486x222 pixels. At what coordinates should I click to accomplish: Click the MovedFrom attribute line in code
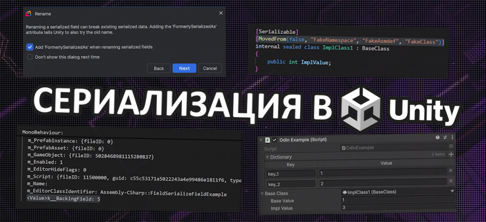(x=350, y=40)
